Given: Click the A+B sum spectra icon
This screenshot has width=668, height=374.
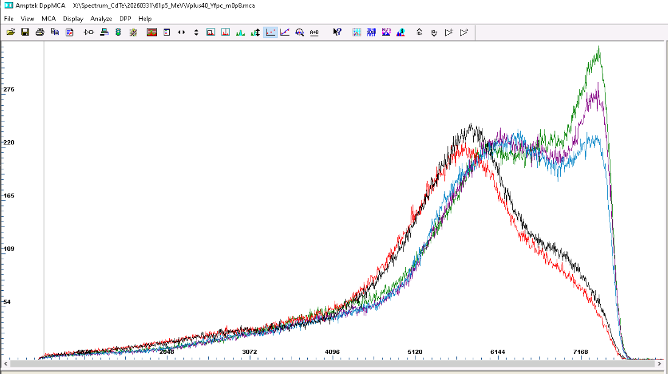Looking at the screenshot, I should pyautogui.click(x=314, y=32).
